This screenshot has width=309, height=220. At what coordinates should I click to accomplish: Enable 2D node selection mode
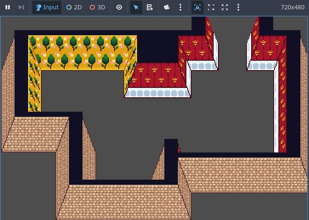tap(74, 7)
